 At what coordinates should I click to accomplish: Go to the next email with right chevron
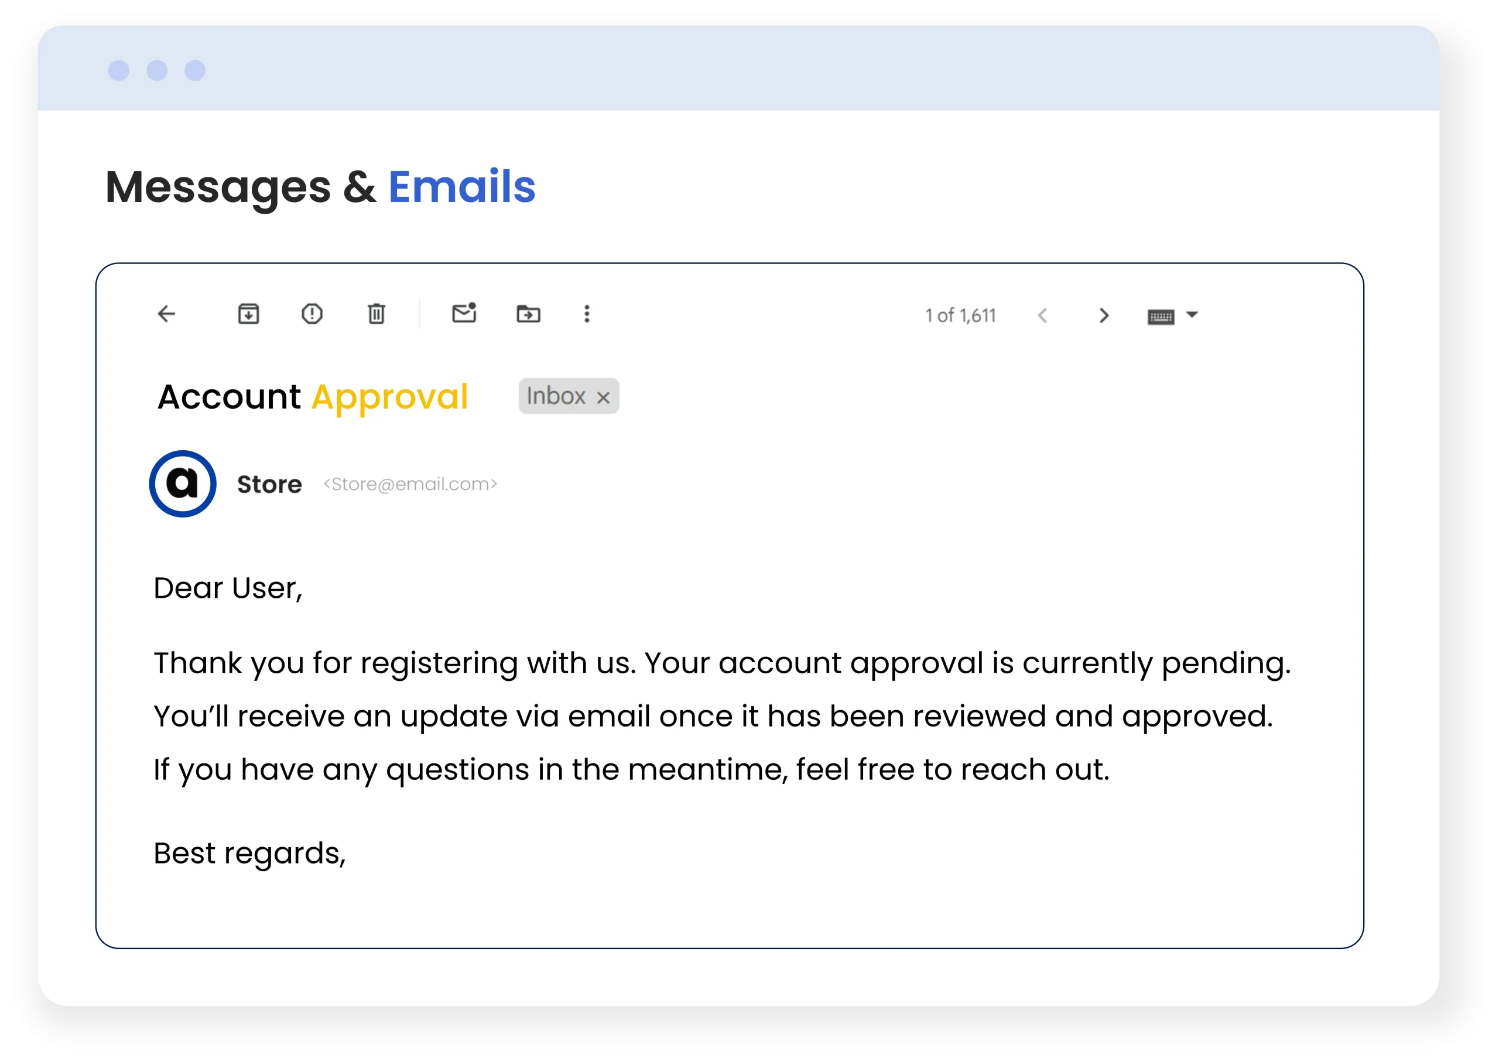click(x=1104, y=316)
